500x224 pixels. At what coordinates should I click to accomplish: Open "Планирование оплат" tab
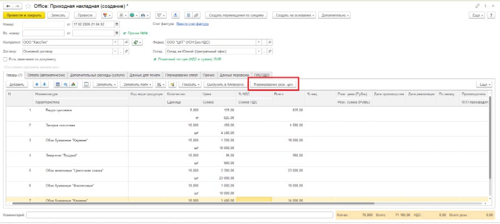click(x=182, y=75)
